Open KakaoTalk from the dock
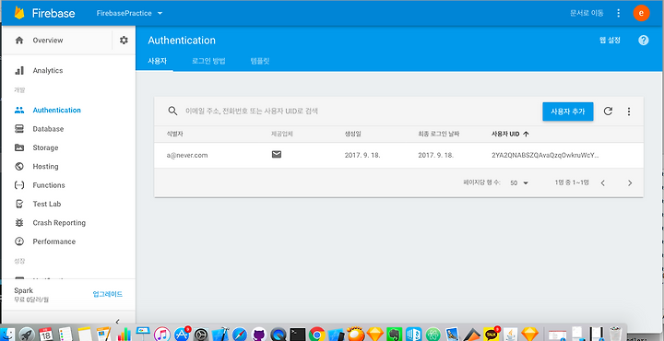This screenshot has height=341, width=664. [492, 335]
